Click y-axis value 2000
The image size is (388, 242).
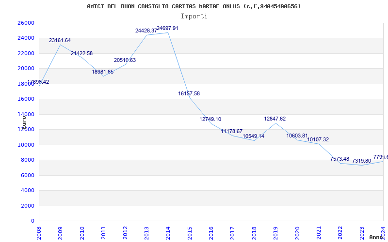point(28,206)
